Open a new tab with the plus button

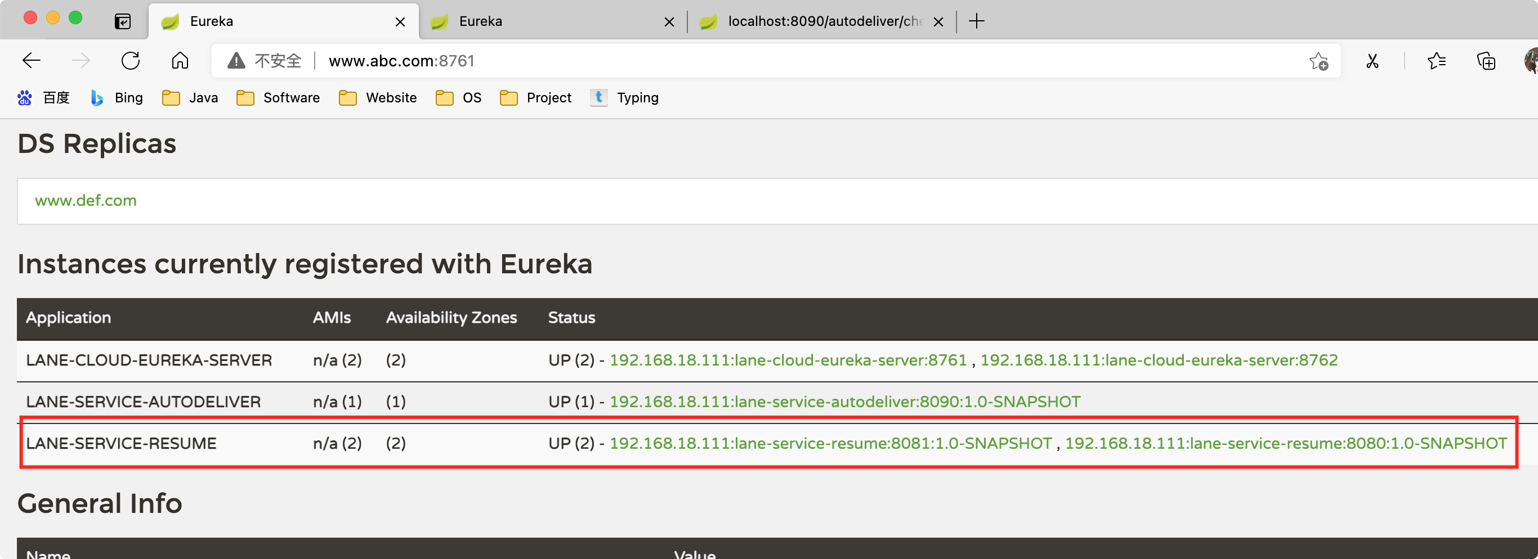(x=976, y=21)
